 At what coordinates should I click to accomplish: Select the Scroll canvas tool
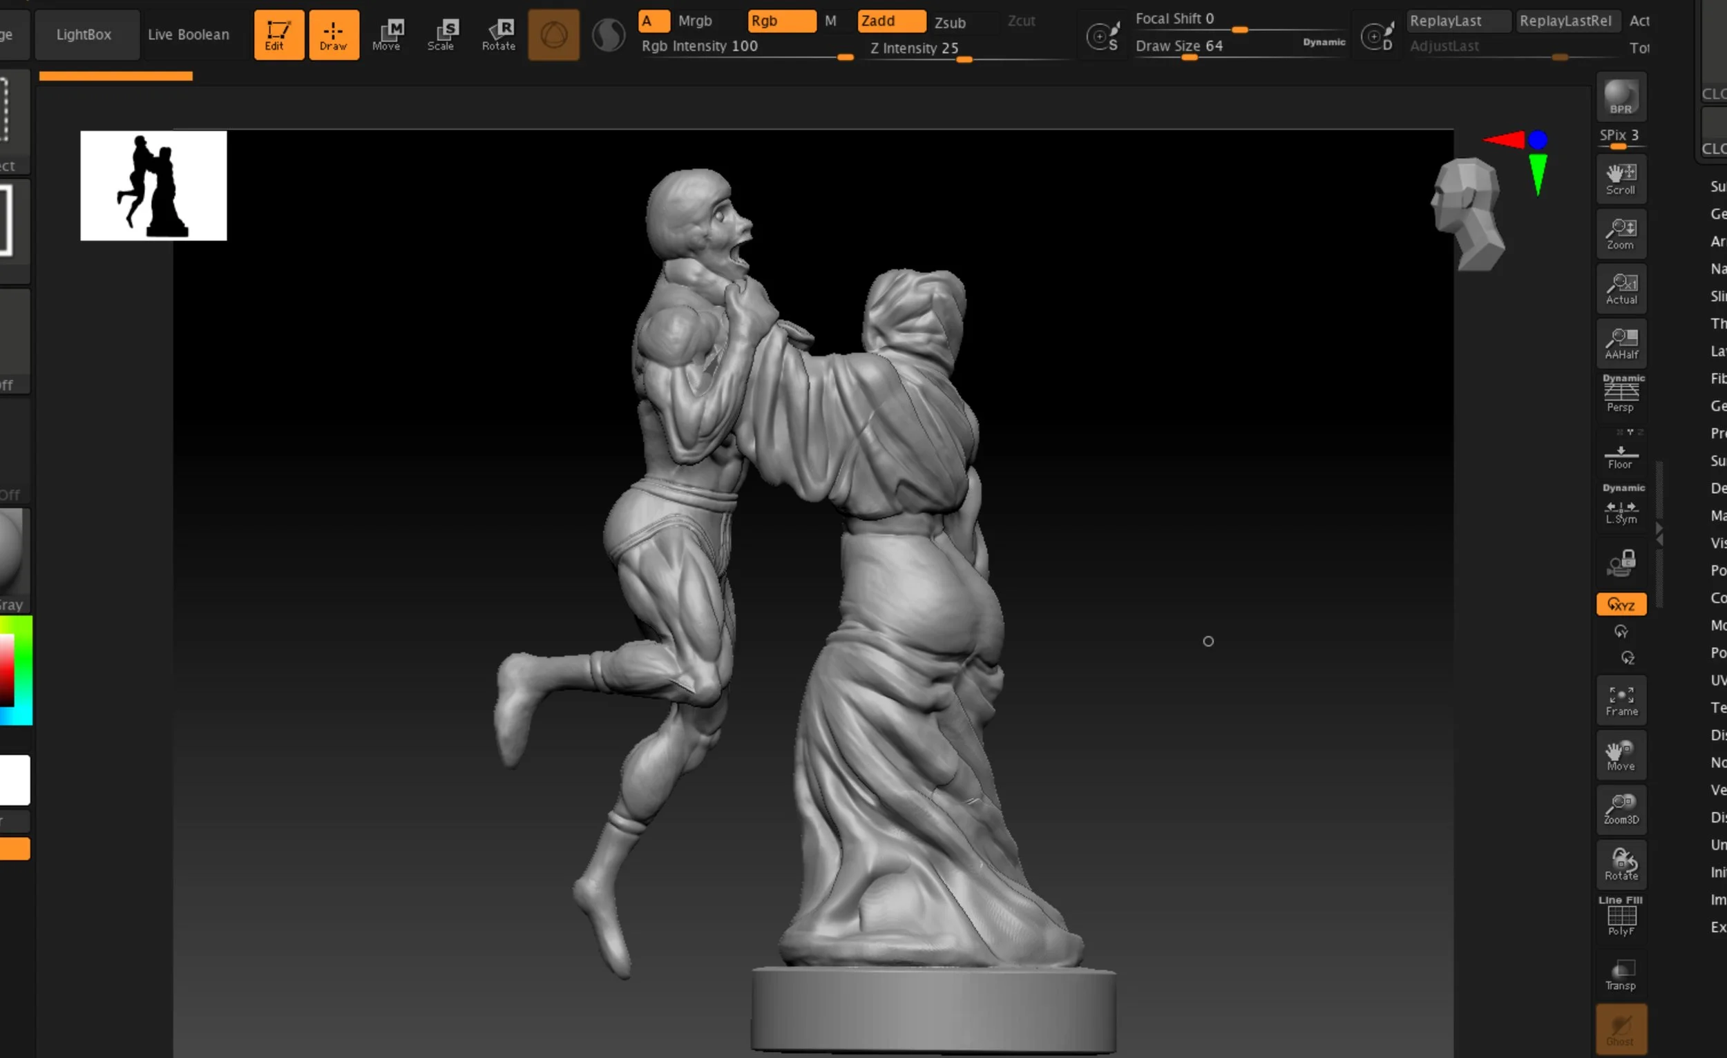coord(1621,179)
